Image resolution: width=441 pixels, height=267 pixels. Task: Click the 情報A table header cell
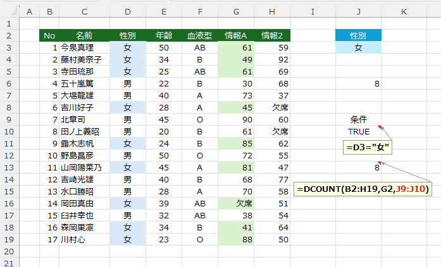237,35
